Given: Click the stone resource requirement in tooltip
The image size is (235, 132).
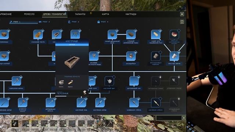Looking at the screenshot, I should click(x=61, y=84).
